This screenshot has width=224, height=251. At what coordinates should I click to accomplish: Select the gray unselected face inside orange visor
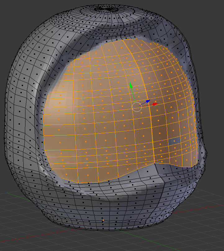pyautogui.click(x=174, y=141)
